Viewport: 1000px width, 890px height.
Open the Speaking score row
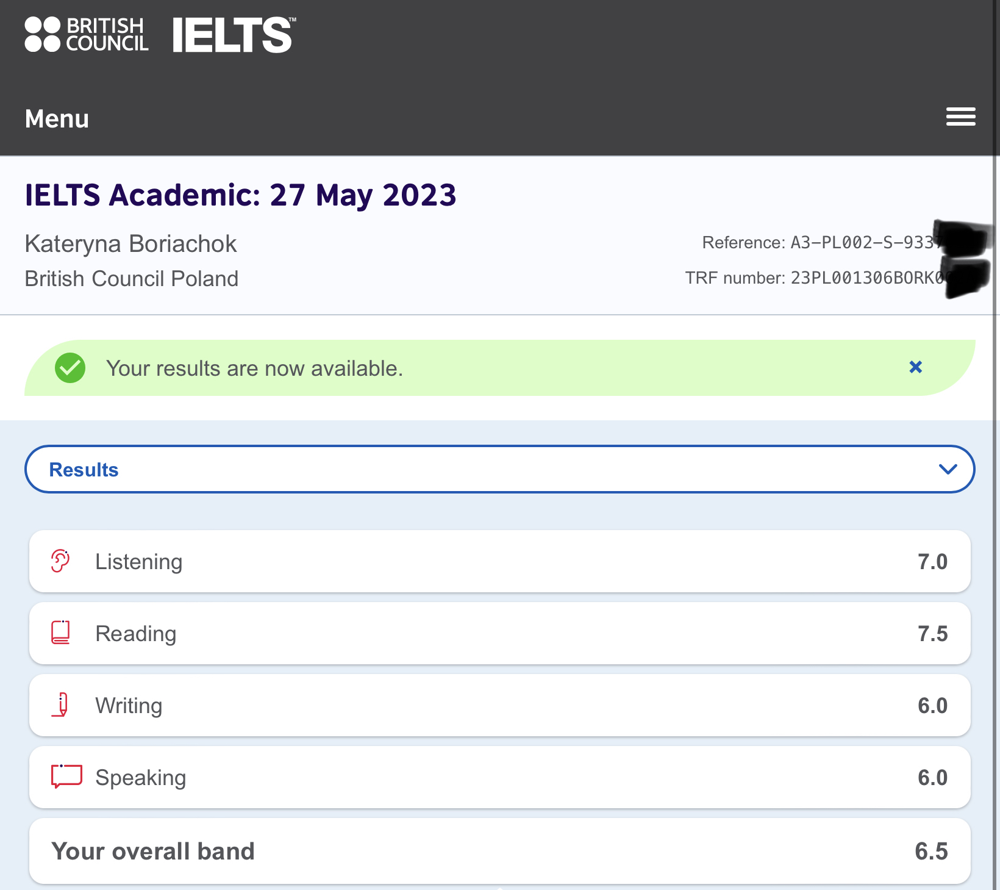coord(499,777)
